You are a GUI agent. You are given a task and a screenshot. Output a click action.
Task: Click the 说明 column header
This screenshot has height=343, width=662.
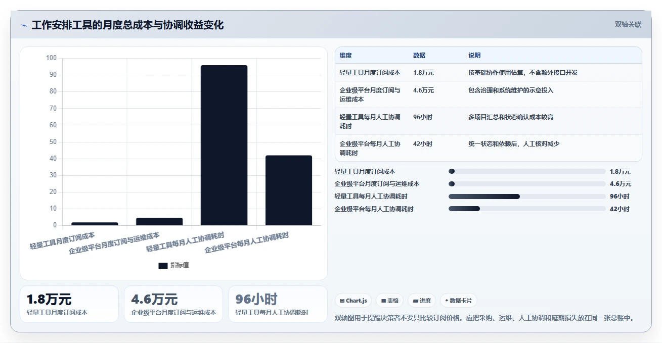point(474,56)
